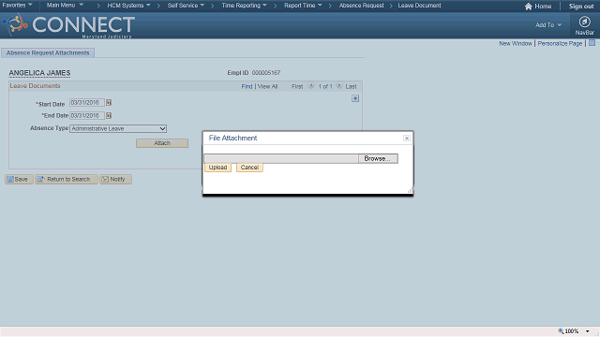Expand the Favorites menu

click(17, 6)
